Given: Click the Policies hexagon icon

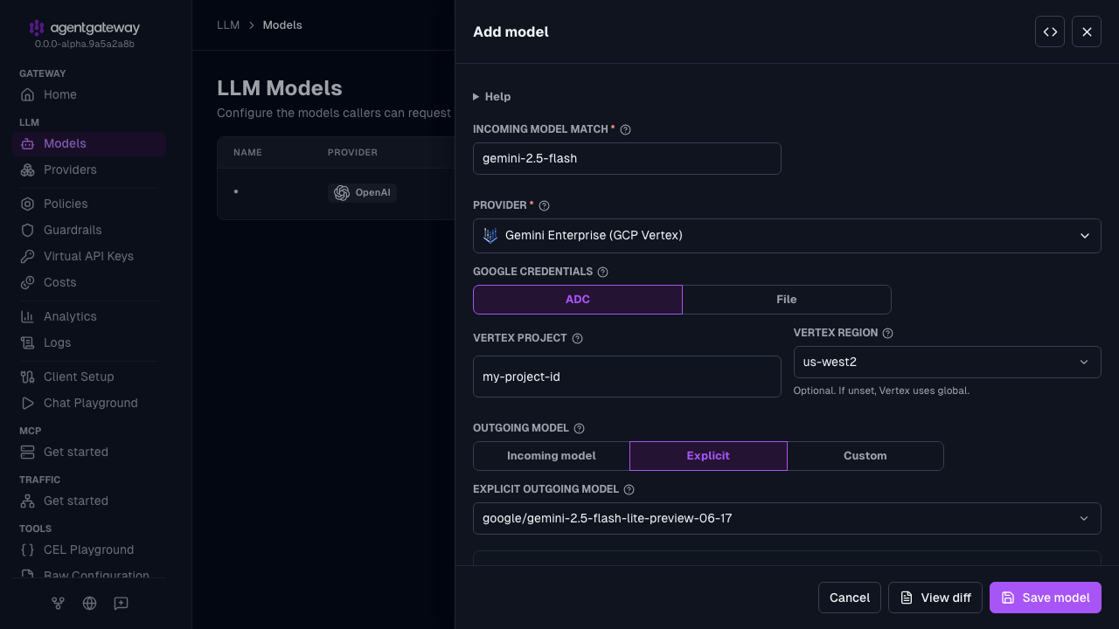Looking at the screenshot, I should click(x=28, y=204).
